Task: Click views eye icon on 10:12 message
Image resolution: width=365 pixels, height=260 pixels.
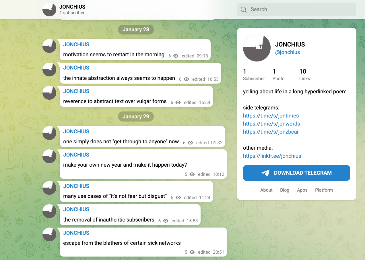Action: click(192, 174)
